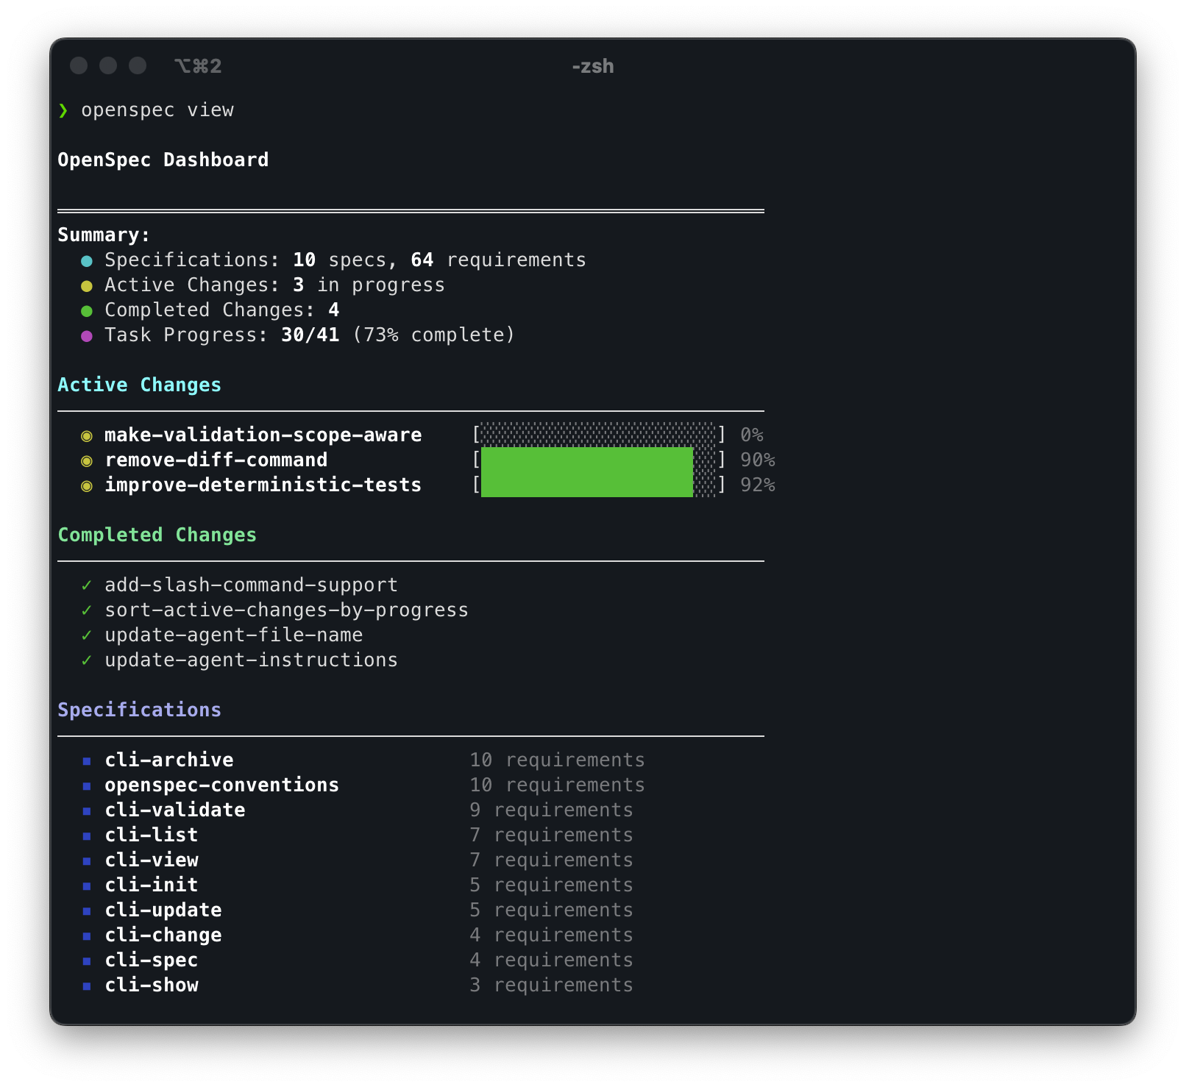The image size is (1186, 1087).
Task: Click the green Completed Changes summary bullet
Action: 88,310
